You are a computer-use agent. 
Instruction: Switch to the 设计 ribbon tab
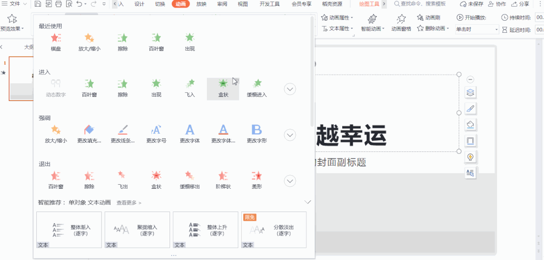pyautogui.click(x=139, y=4)
